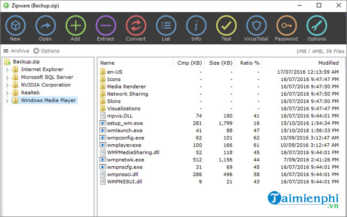
Task: Click the wmpnetwk.exe file icon
Action: pyautogui.click(x=102, y=159)
